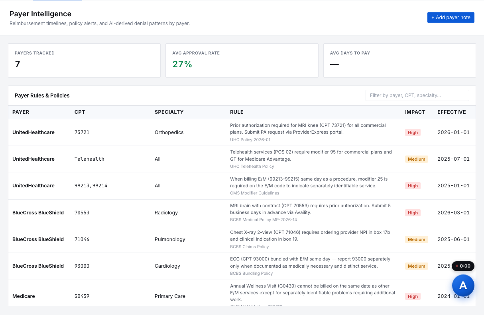Click CPT code 71046
484x315 pixels.
[82, 239]
